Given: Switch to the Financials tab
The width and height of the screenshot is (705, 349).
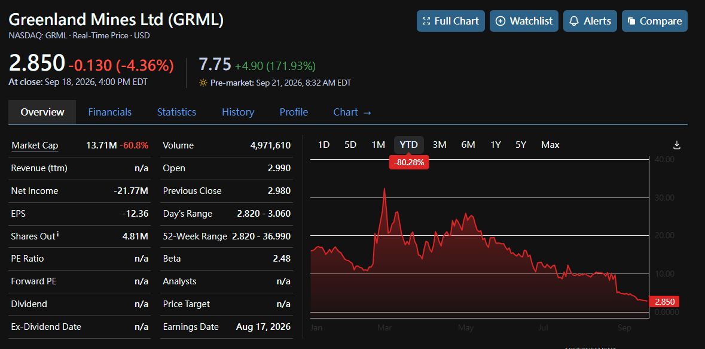Looking at the screenshot, I should [109, 112].
